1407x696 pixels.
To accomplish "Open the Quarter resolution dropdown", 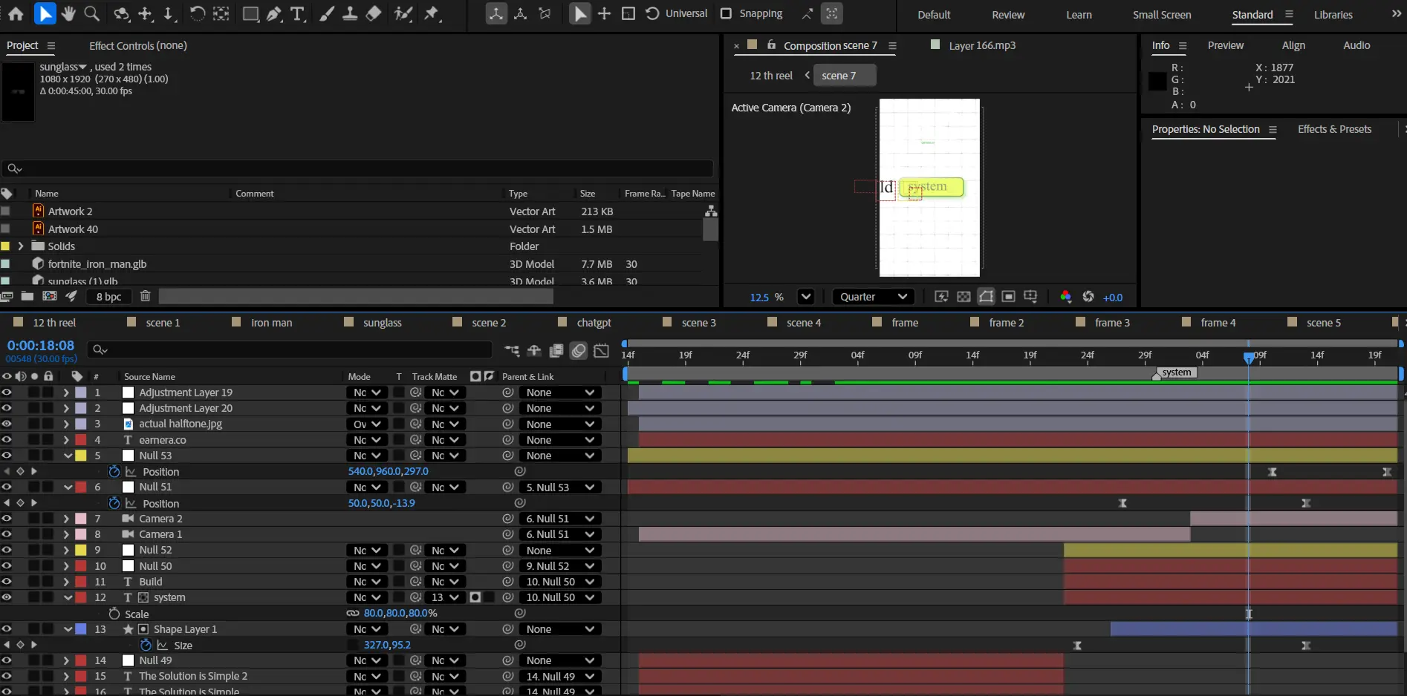I will click(x=873, y=297).
